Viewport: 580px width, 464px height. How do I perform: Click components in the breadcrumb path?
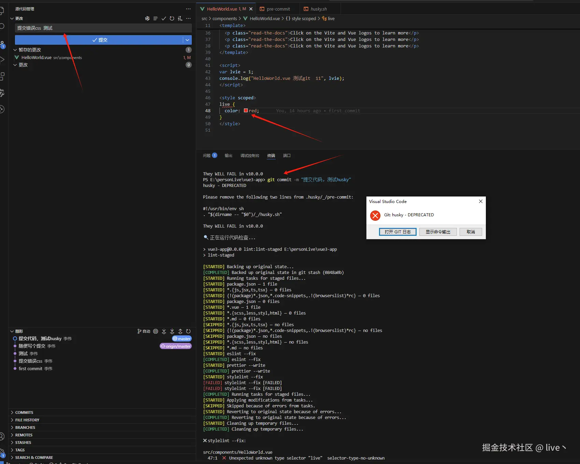click(x=224, y=19)
